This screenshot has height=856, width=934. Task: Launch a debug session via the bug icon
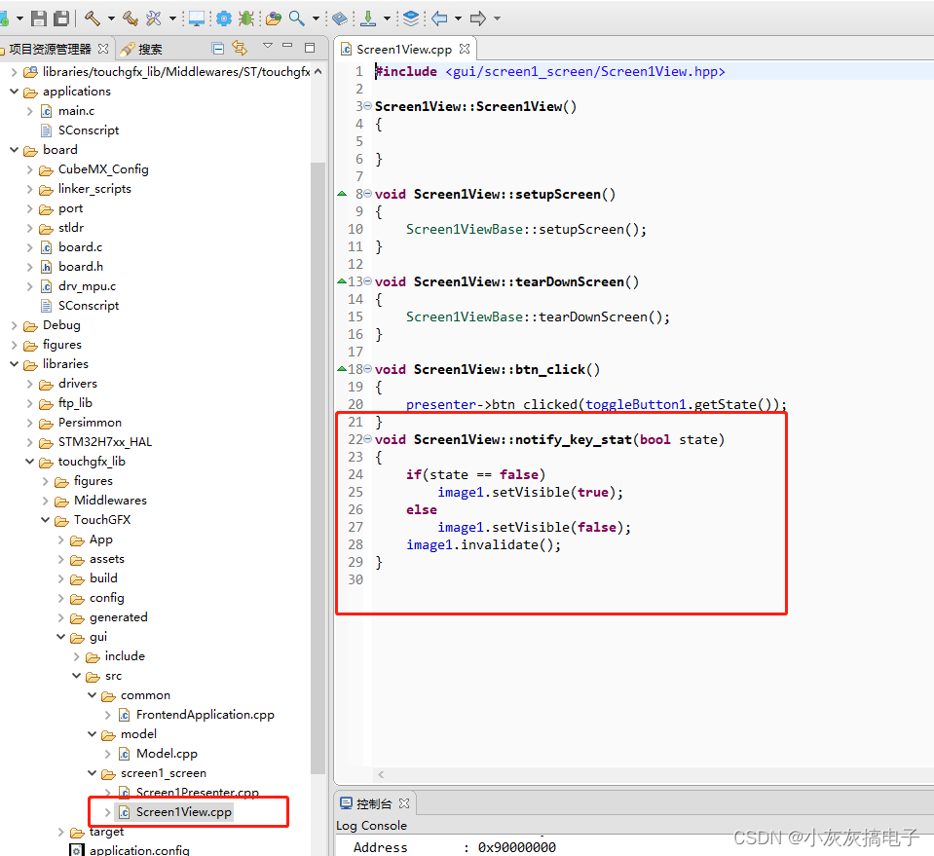(x=243, y=18)
